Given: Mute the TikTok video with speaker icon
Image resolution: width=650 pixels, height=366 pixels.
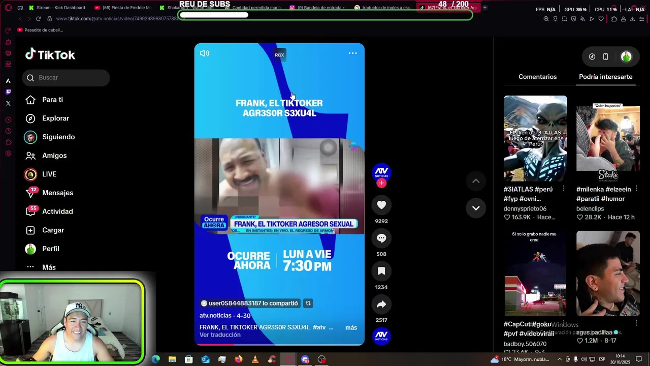Looking at the screenshot, I should (x=205, y=53).
